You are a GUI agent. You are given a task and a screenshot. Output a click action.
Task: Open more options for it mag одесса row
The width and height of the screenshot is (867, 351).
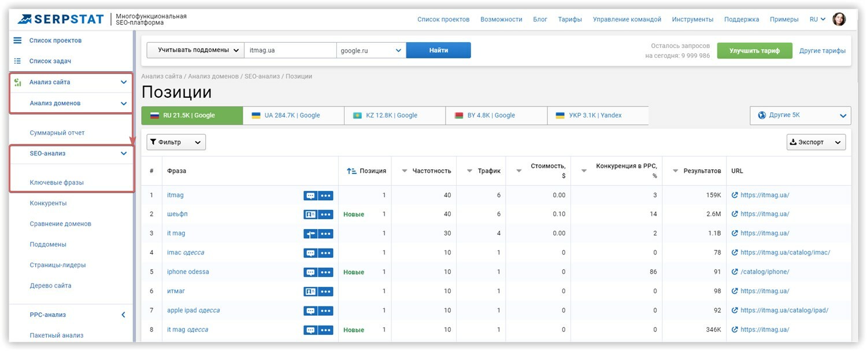326,330
